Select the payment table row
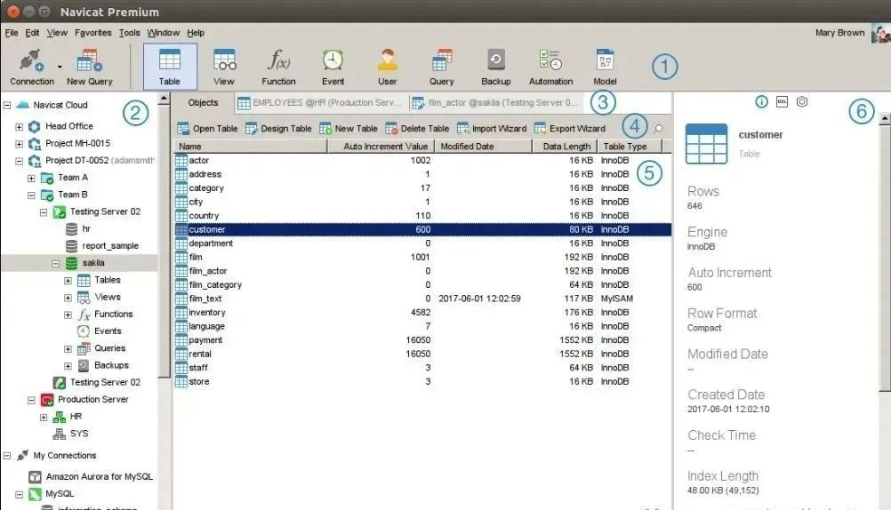The image size is (891, 510). click(422, 340)
